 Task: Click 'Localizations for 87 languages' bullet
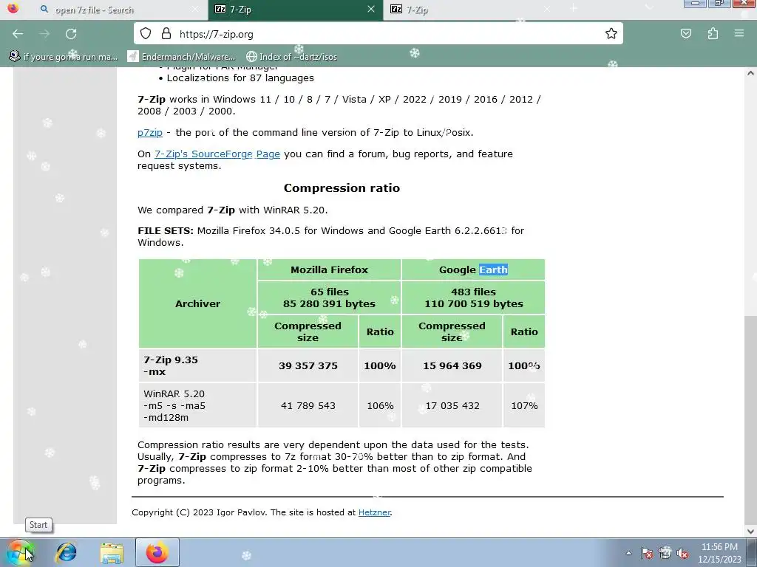240,78
